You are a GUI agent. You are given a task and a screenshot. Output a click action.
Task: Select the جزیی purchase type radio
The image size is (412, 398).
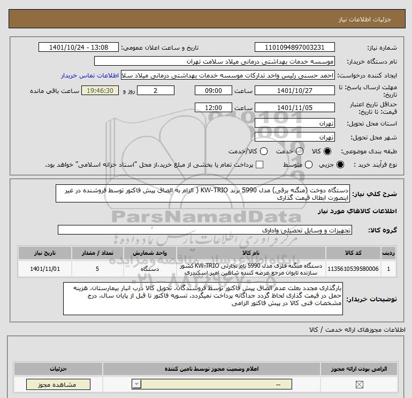(340, 165)
